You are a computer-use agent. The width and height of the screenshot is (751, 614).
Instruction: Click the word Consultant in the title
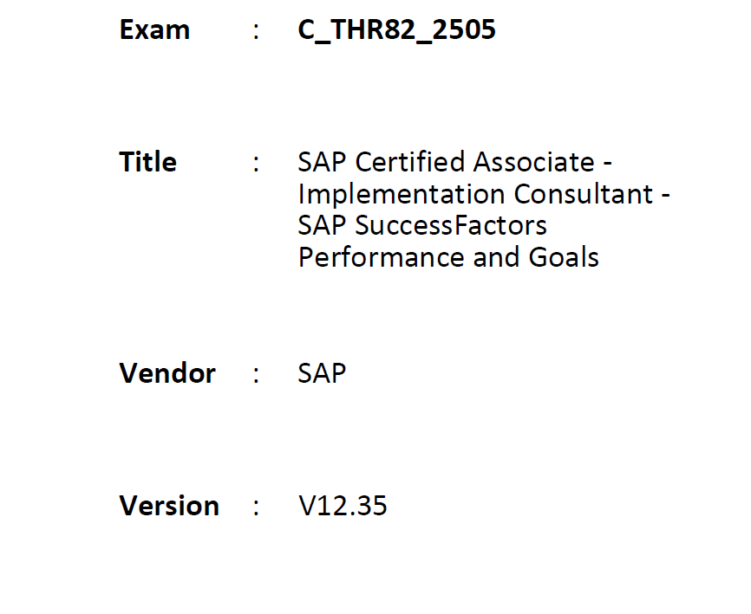584,194
